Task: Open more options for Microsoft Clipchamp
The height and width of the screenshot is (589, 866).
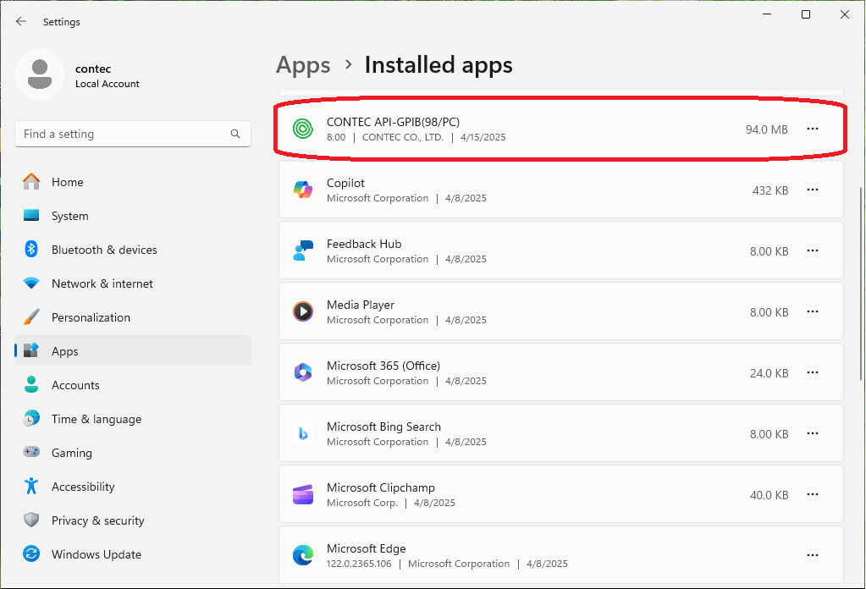Action: click(x=813, y=494)
